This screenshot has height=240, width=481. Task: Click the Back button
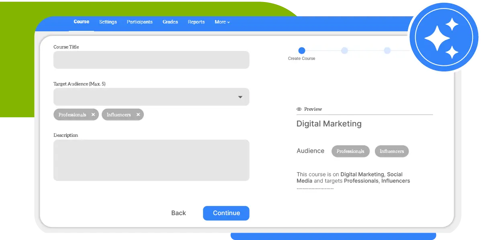pyautogui.click(x=178, y=213)
